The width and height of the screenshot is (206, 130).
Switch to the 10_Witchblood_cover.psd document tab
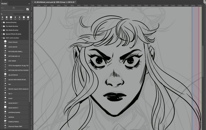click(x=55, y=2)
